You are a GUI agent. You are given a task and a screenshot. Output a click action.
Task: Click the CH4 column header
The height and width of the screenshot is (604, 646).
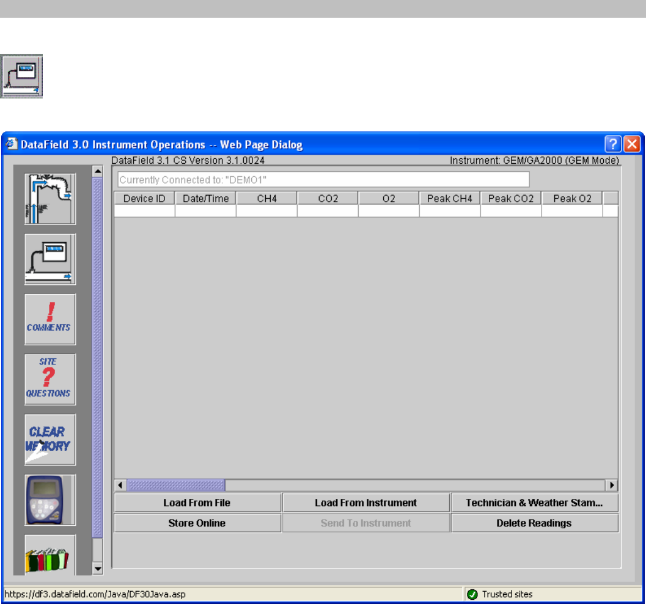pos(266,198)
